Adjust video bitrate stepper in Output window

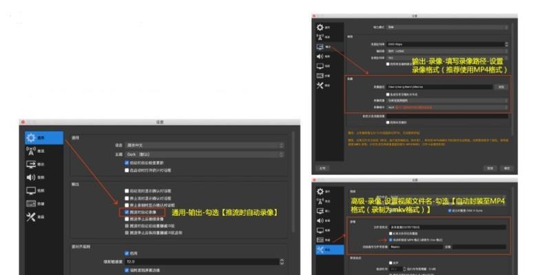click(506, 44)
